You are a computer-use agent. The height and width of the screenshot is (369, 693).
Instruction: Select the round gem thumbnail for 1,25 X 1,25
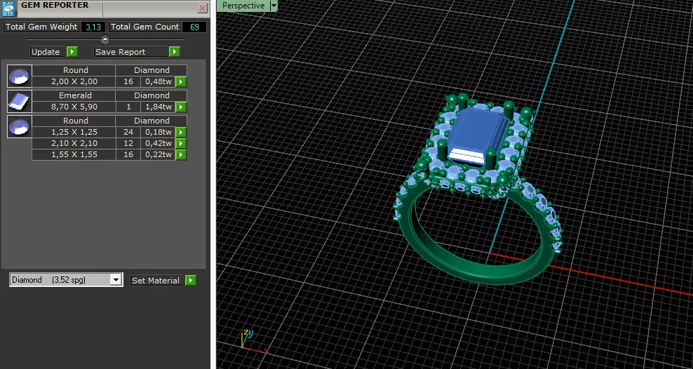tap(20, 127)
